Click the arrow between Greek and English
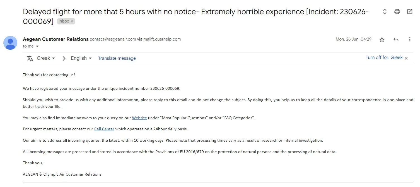The width and height of the screenshot is (420, 187). [64, 58]
